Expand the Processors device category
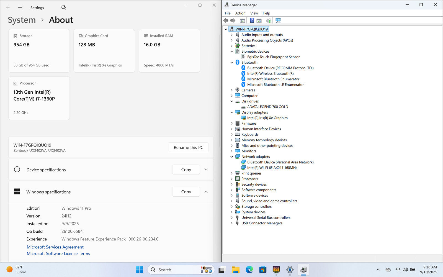443x277 pixels. pos(232,179)
